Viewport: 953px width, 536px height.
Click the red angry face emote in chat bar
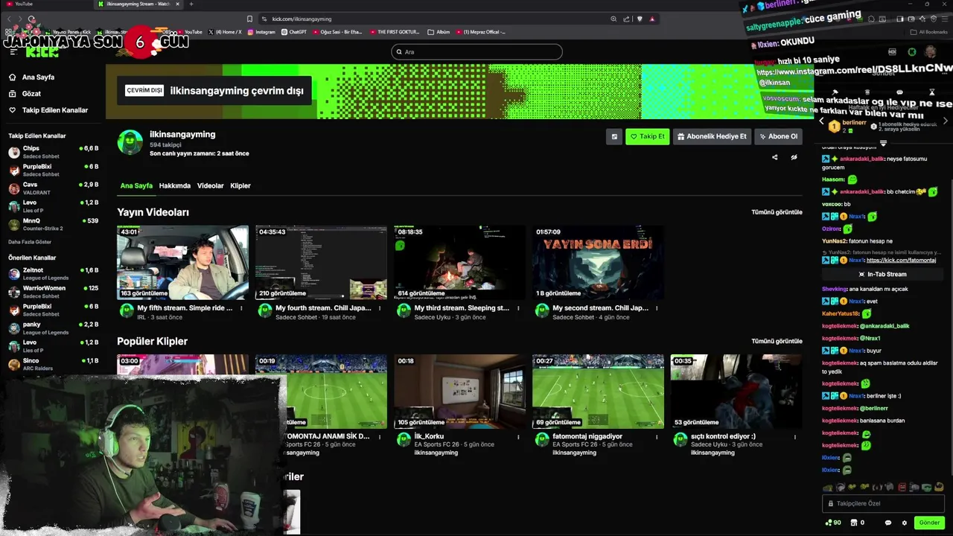pyautogui.click(x=902, y=488)
